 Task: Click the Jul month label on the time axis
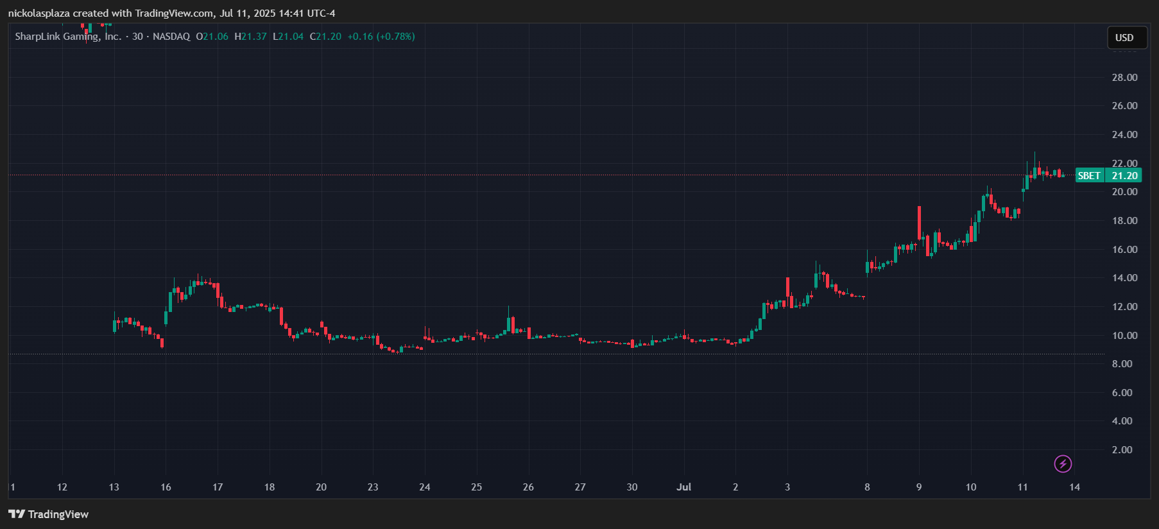(683, 487)
